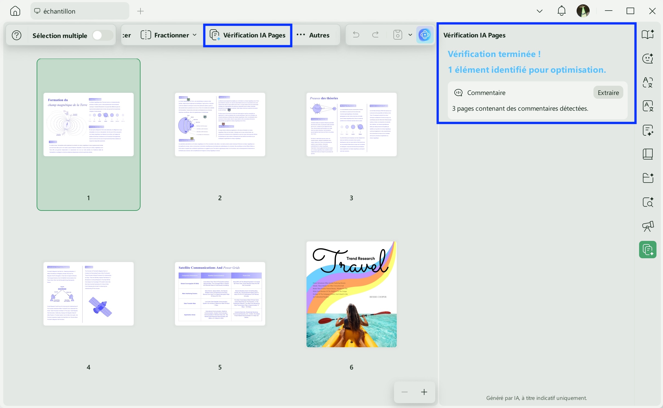This screenshot has width=663, height=408.
Task: Click the AI smiley chat sidebar icon
Action: point(648,58)
